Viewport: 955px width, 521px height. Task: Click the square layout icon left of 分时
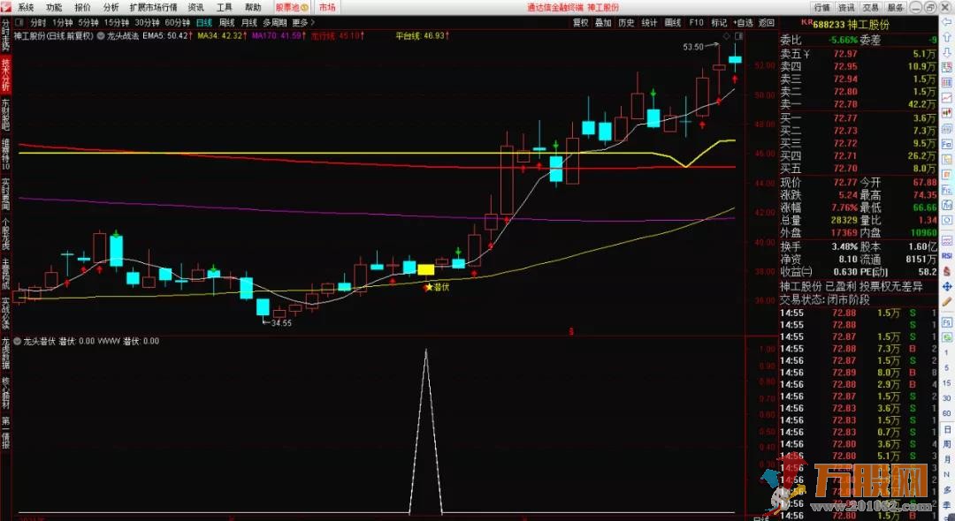tap(19, 23)
